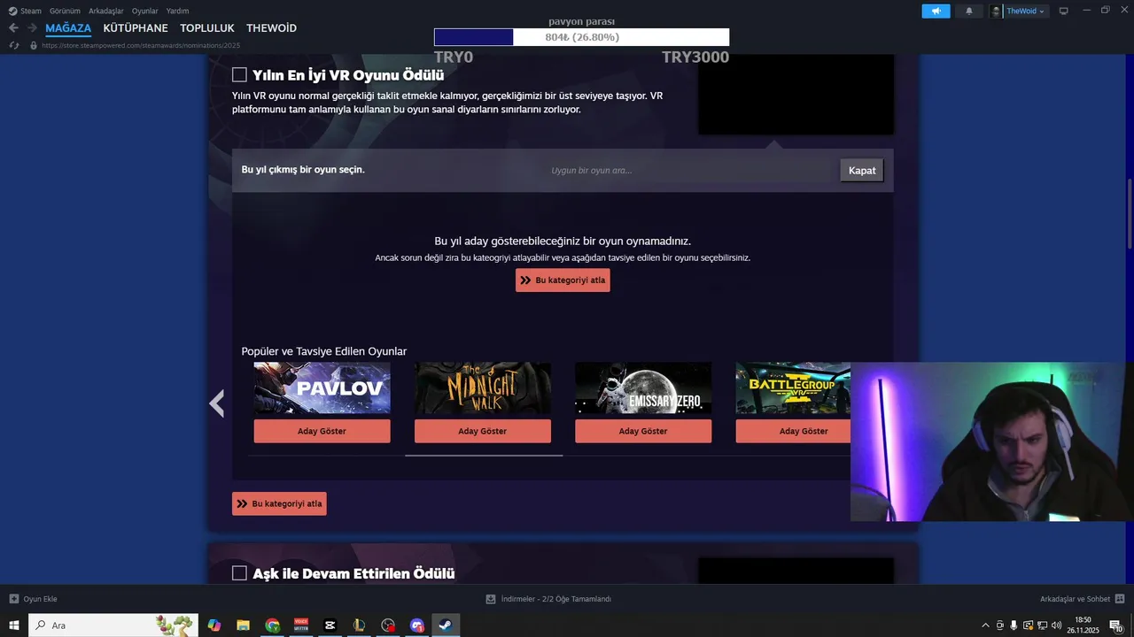Click the downloads icon in status bar
Image resolution: width=1134 pixels, height=637 pixels.
point(491,599)
